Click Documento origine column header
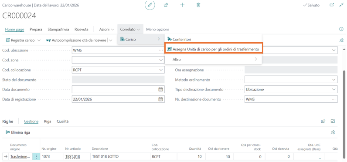Screen dimensions: 347x162 [x=18, y=147]
